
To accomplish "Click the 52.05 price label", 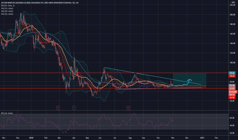I will click(x=232, y=88).
